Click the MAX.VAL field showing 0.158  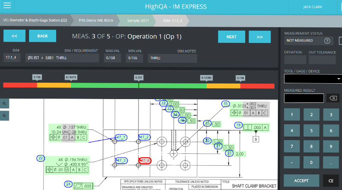pyautogui.click(x=112, y=58)
